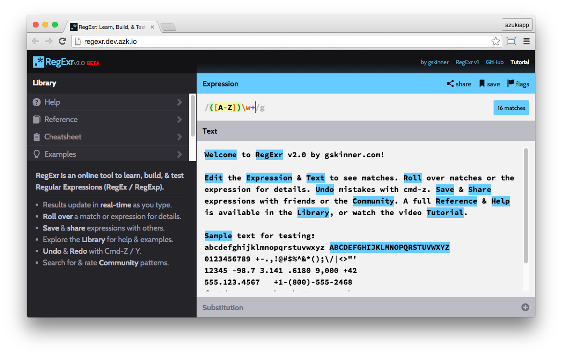Click the highlighted match 'Welcome'
Viewport: 562px width, 356px height.
pyautogui.click(x=220, y=155)
